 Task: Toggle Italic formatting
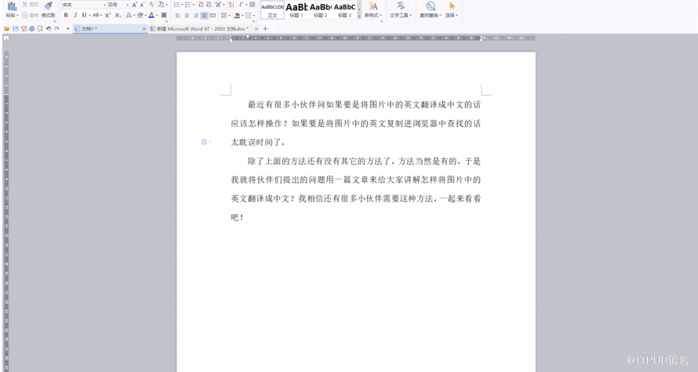click(x=75, y=15)
